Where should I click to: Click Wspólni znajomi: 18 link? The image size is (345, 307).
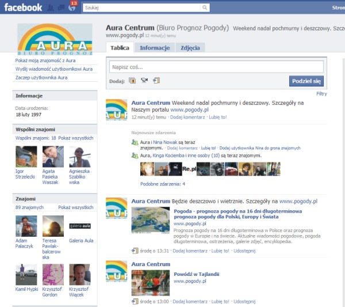(36, 138)
